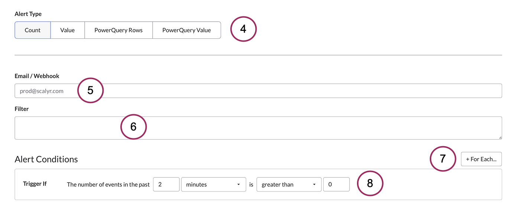Switch alert type to Value

[68, 30]
